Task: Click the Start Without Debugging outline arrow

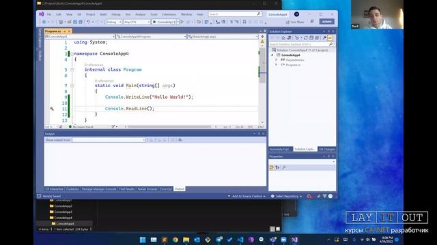Action: pyautogui.click(x=182, y=22)
